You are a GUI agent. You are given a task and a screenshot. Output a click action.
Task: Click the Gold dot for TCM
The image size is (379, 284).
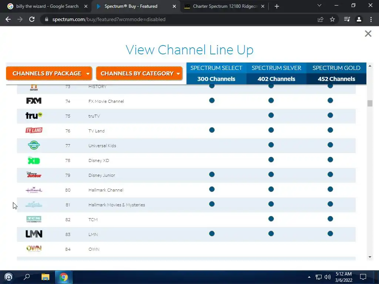click(330, 219)
